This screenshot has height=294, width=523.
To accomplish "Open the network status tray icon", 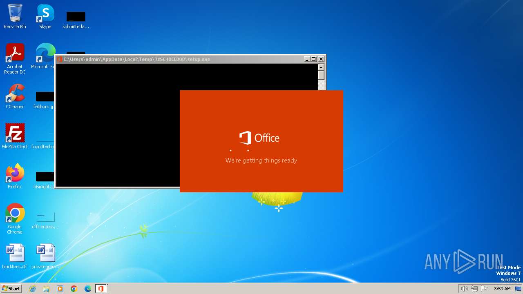I will (x=474, y=289).
